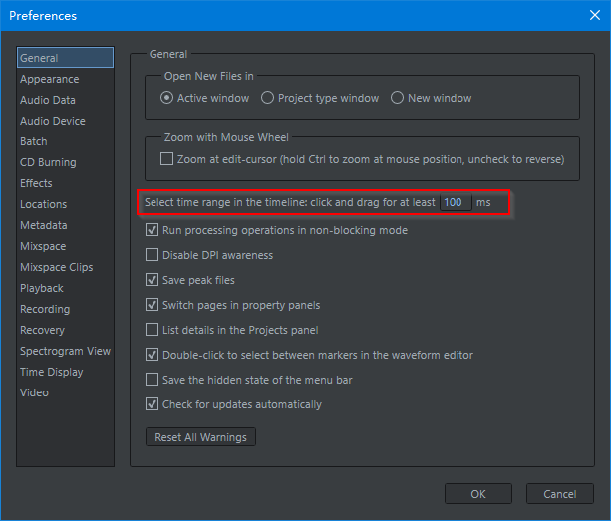Enable Zoom at edit-cursor checkbox
611x521 pixels.
pyautogui.click(x=167, y=159)
